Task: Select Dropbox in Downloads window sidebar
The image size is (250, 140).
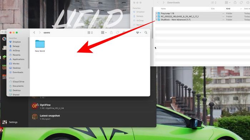Action: tap(139, 12)
